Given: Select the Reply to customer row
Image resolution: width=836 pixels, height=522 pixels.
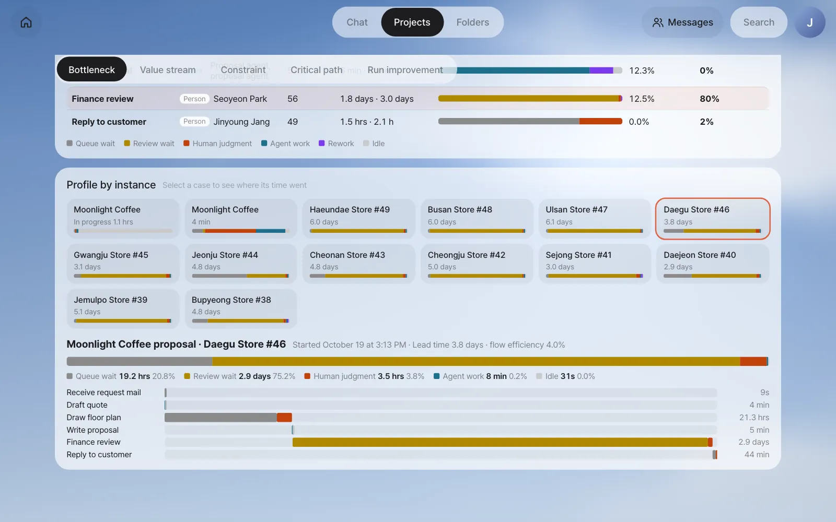Looking at the screenshot, I should 417,122.
